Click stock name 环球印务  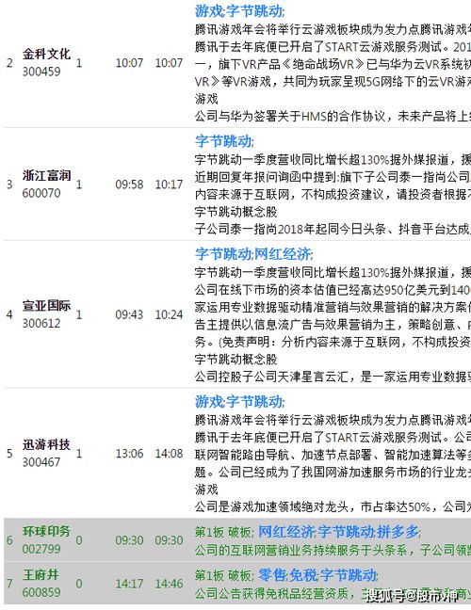[x=46, y=532]
